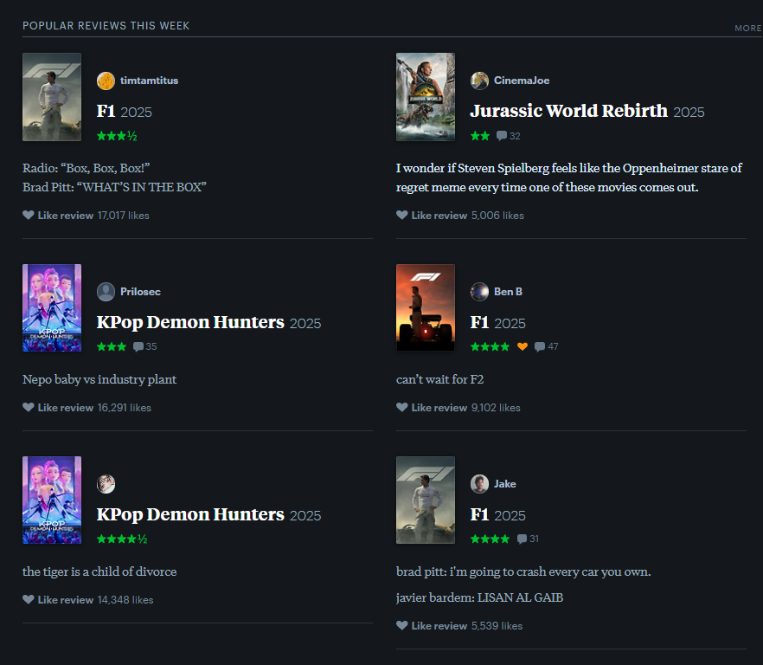763x665 pixels.
Task: Click 'Like review' on the 9,102 likes review
Action: coord(439,408)
